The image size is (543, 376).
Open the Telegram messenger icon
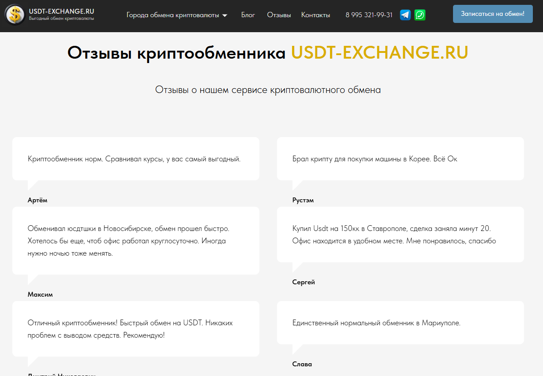click(x=405, y=15)
